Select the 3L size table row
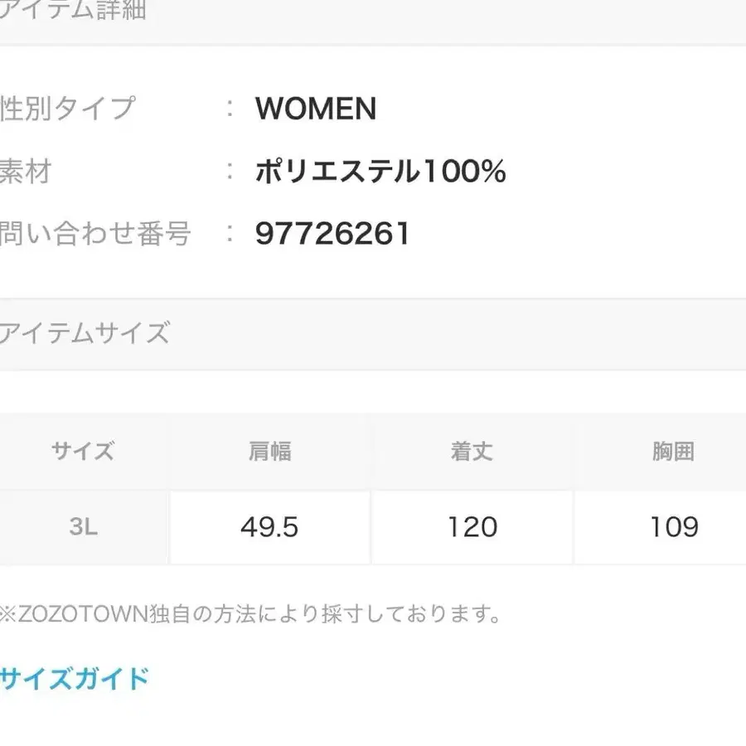The height and width of the screenshot is (746, 746). [x=373, y=527]
